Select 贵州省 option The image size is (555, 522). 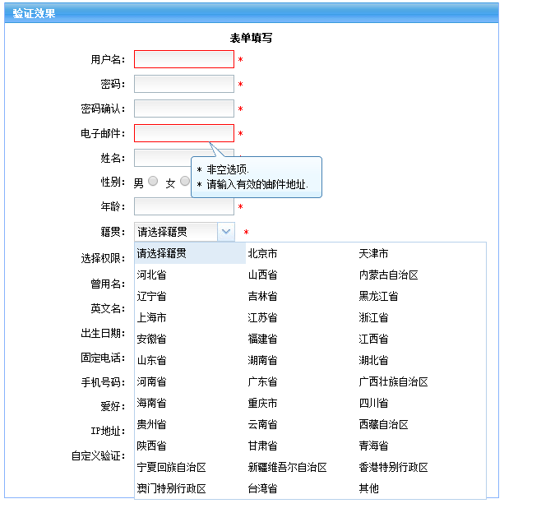[x=151, y=424]
